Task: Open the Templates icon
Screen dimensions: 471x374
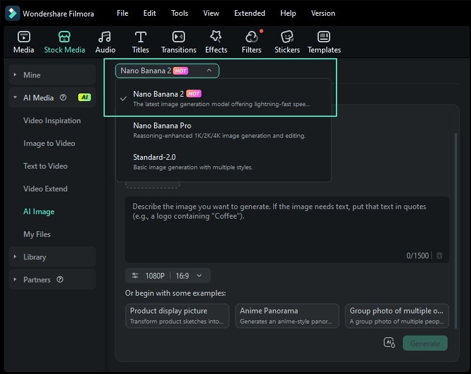Action: (x=324, y=37)
